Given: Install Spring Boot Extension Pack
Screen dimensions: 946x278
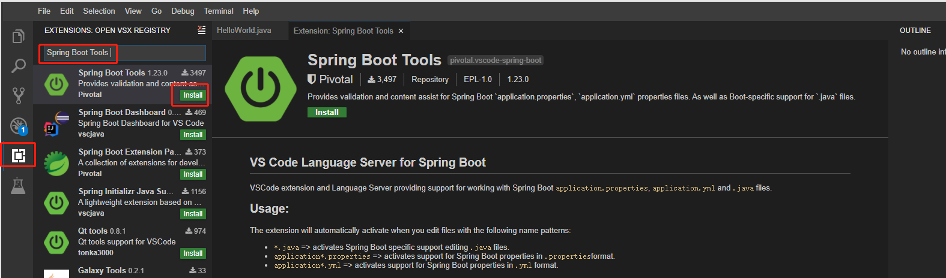Looking at the screenshot, I should pyautogui.click(x=193, y=174).
